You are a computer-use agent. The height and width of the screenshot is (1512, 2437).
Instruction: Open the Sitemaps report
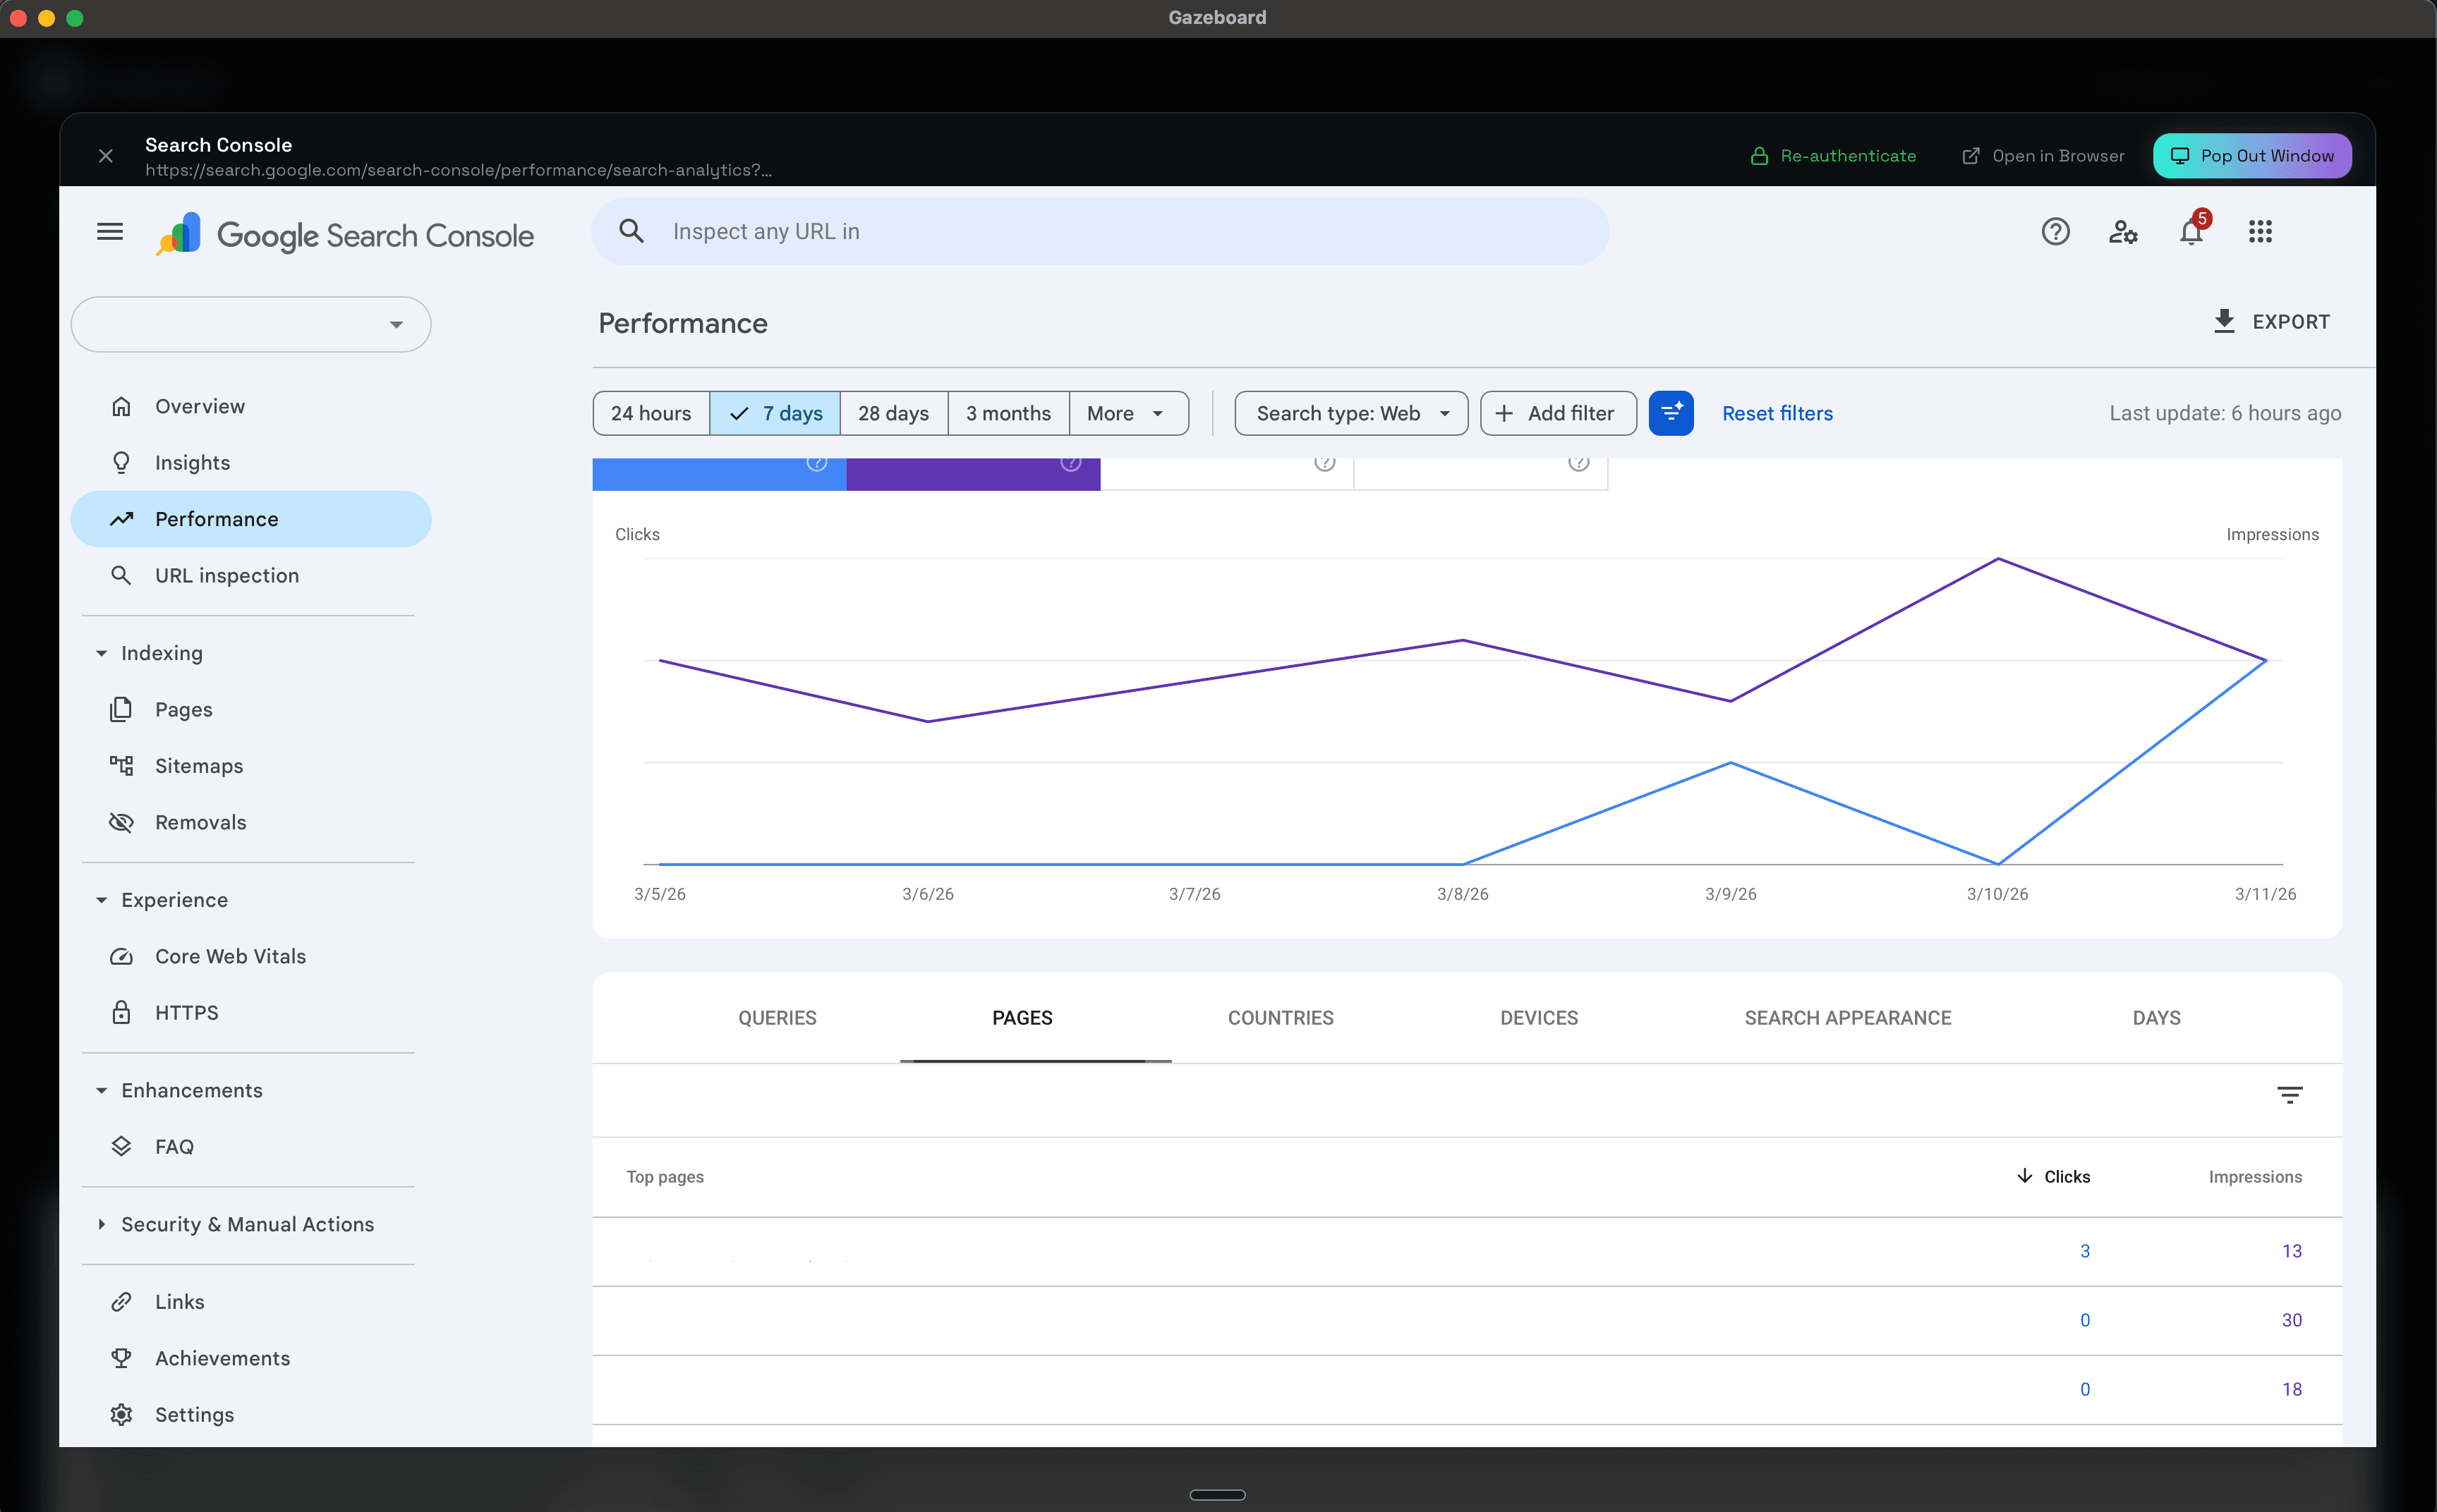198,765
